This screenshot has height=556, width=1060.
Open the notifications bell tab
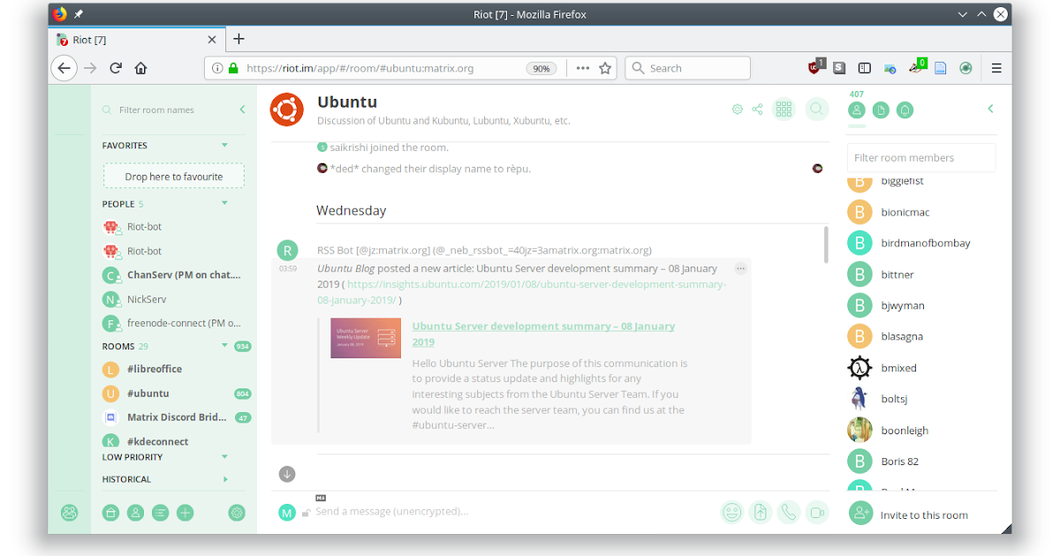(x=905, y=110)
